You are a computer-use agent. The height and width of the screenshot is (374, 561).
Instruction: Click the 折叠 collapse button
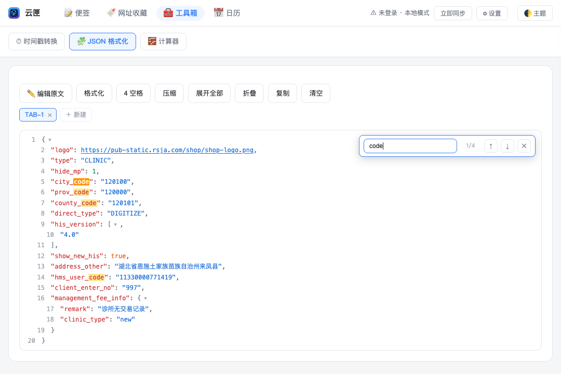249,94
